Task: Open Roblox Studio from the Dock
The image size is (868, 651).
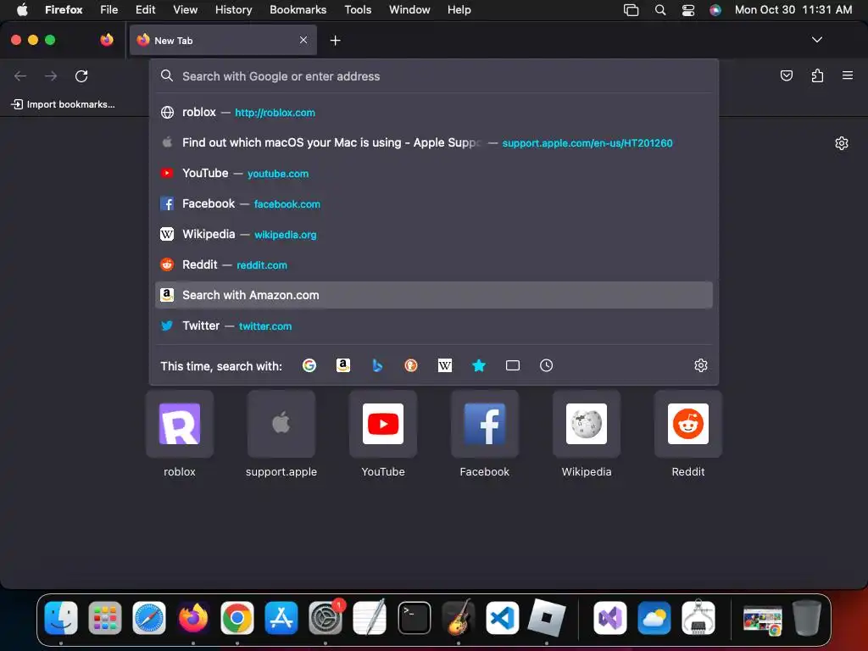Action: point(547,618)
